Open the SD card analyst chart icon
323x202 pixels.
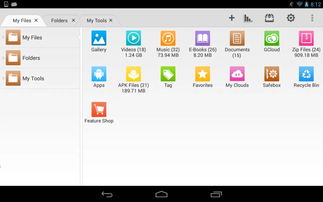point(248,18)
